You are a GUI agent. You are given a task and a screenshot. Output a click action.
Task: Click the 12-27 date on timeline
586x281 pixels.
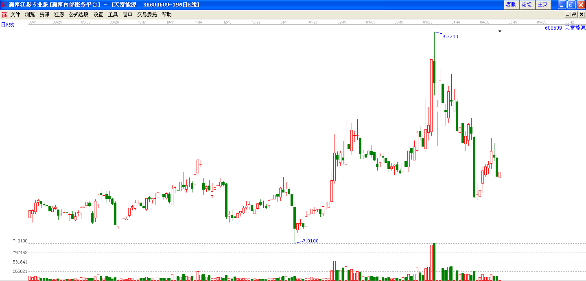tap(256, 22)
